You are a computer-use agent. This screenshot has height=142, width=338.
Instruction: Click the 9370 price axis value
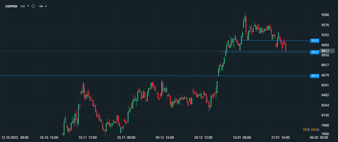tap(325, 25)
